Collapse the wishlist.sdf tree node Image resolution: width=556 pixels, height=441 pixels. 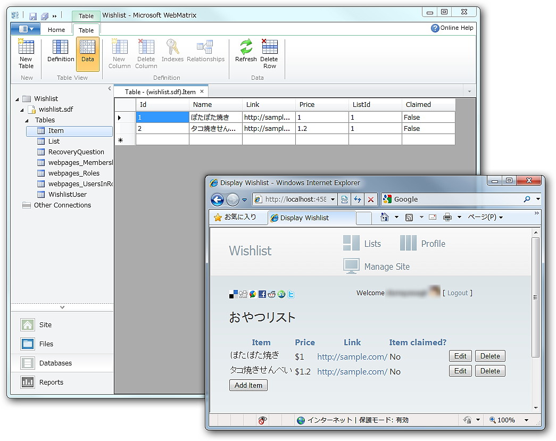pyautogui.click(x=22, y=110)
